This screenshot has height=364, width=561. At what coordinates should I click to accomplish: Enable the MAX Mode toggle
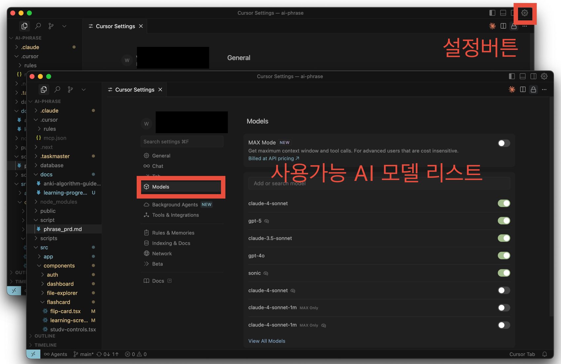click(504, 143)
